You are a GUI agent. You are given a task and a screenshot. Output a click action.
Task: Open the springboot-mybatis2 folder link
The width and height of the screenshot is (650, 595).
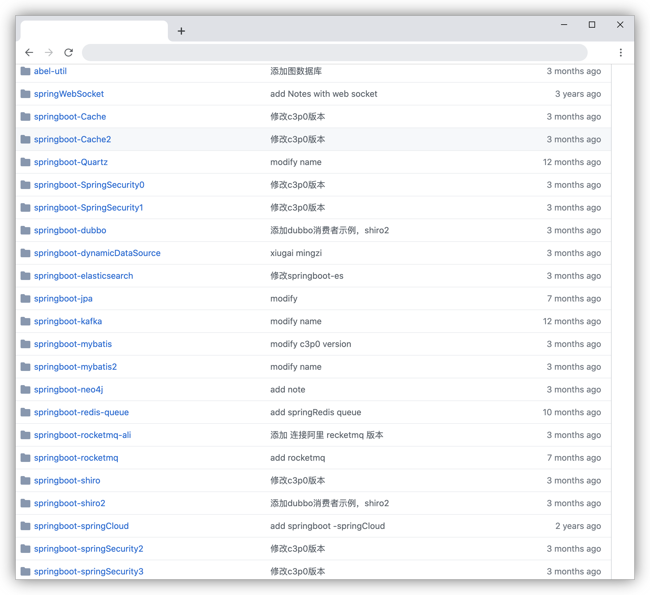click(76, 367)
